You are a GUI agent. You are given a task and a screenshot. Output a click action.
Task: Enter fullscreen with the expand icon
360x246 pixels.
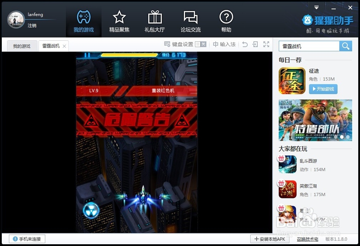pyautogui.click(x=266, y=44)
